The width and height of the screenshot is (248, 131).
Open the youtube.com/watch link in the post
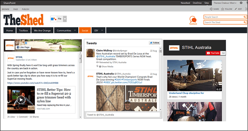pyautogui.click(x=33, y=83)
